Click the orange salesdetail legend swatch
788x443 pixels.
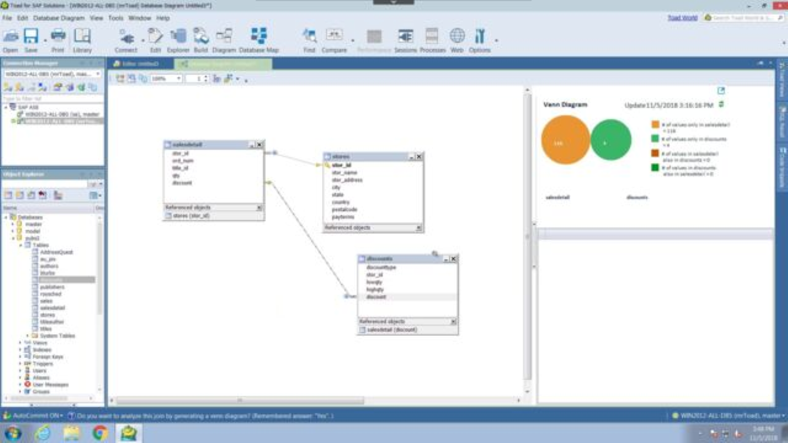tap(657, 123)
